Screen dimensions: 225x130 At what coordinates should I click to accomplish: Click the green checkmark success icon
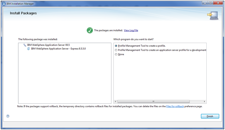pos(90,30)
